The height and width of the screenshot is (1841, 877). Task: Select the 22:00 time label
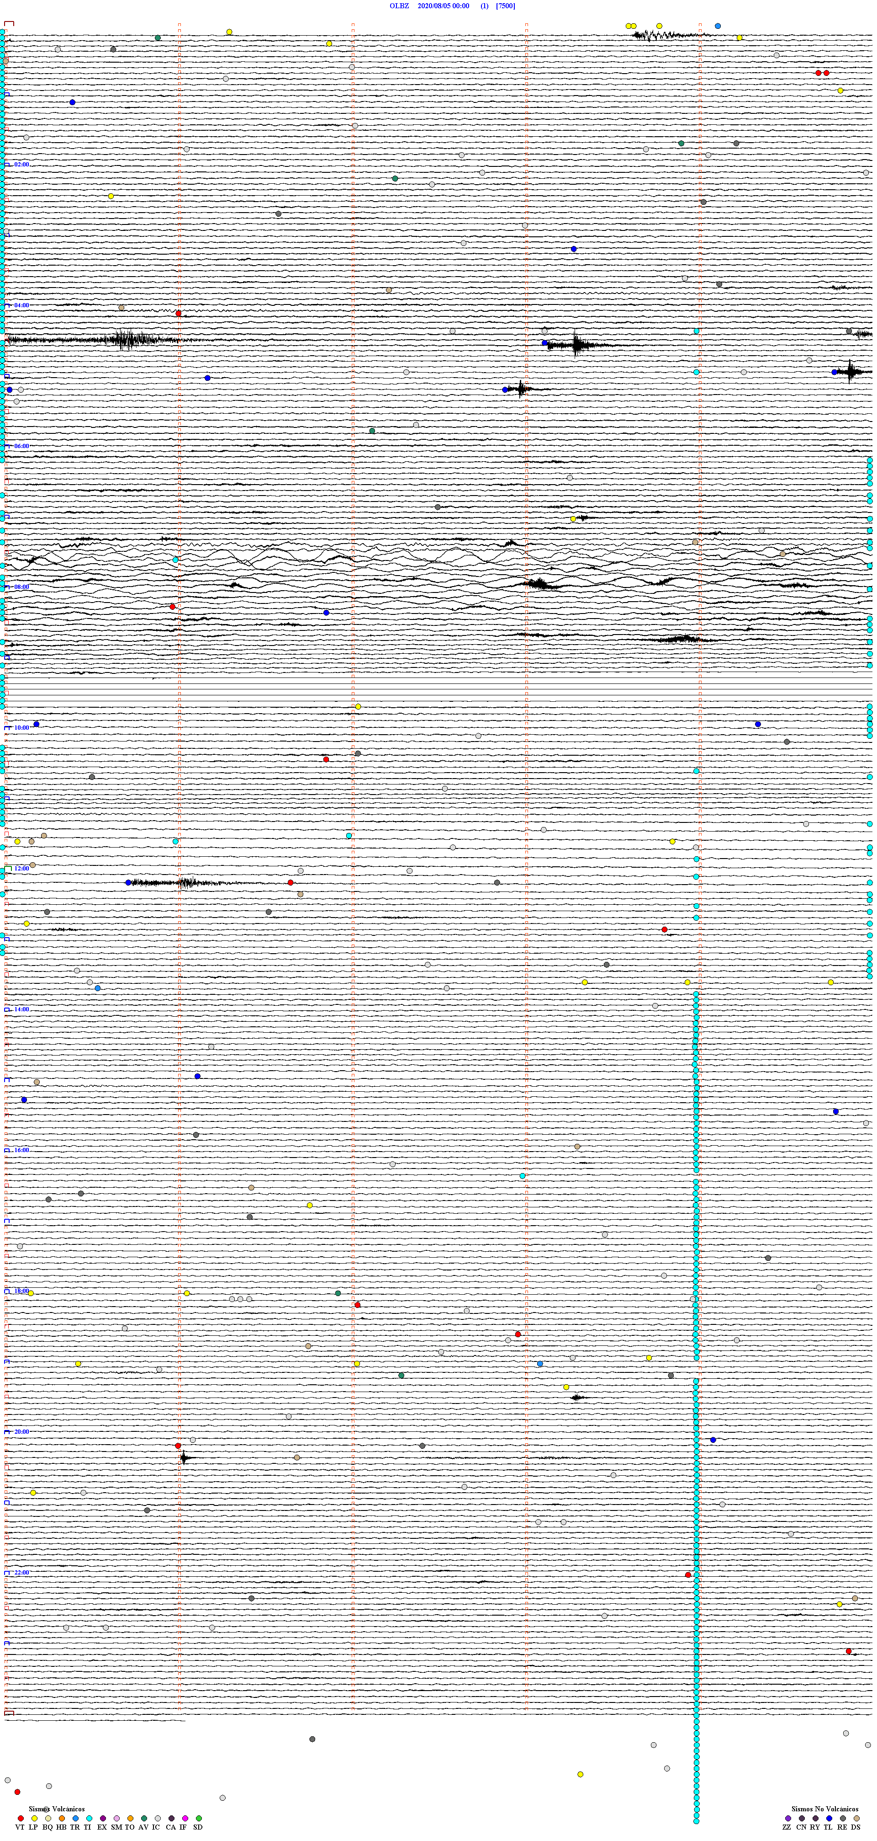tap(21, 1572)
